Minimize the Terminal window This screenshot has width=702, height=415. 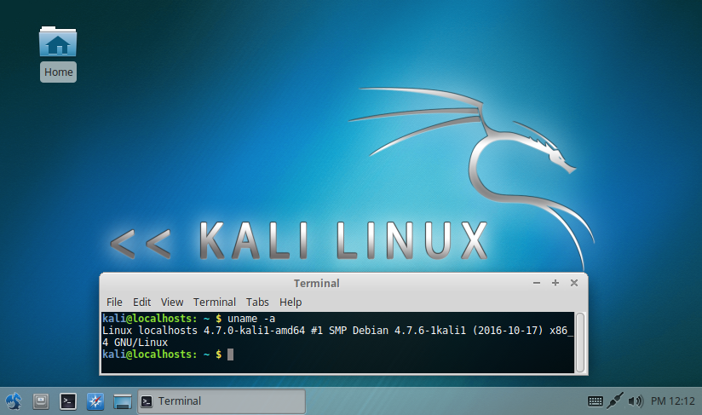coord(537,283)
